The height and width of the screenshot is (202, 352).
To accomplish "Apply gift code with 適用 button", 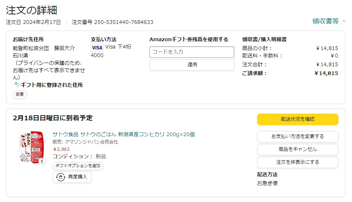I will click(x=192, y=65).
